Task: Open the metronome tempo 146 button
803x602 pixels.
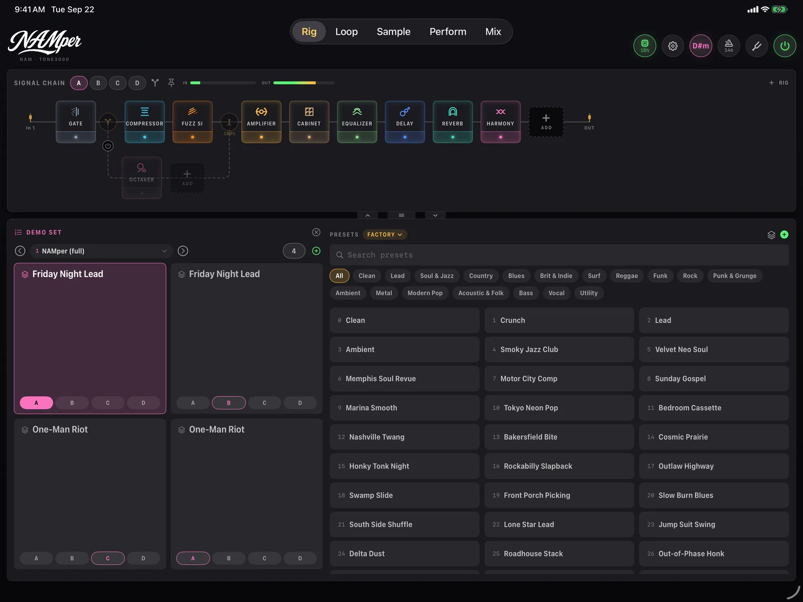Action: (x=729, y=46)
